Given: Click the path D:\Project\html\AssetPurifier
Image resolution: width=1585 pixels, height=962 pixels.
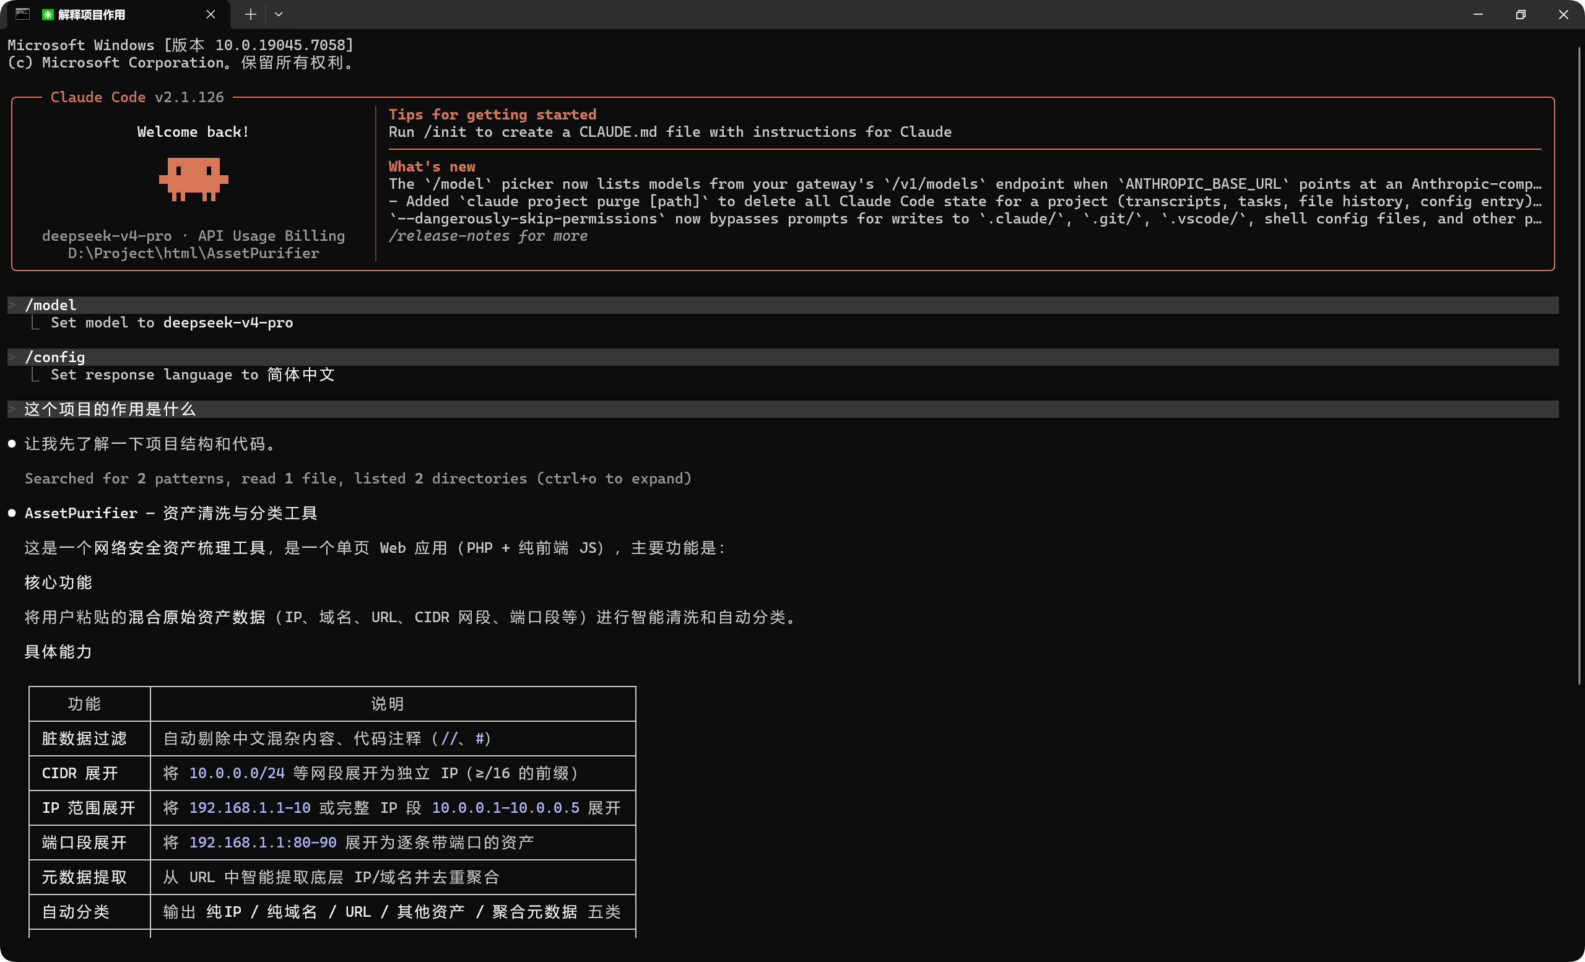Looking at the screenshot, I should tap(193, 253).
